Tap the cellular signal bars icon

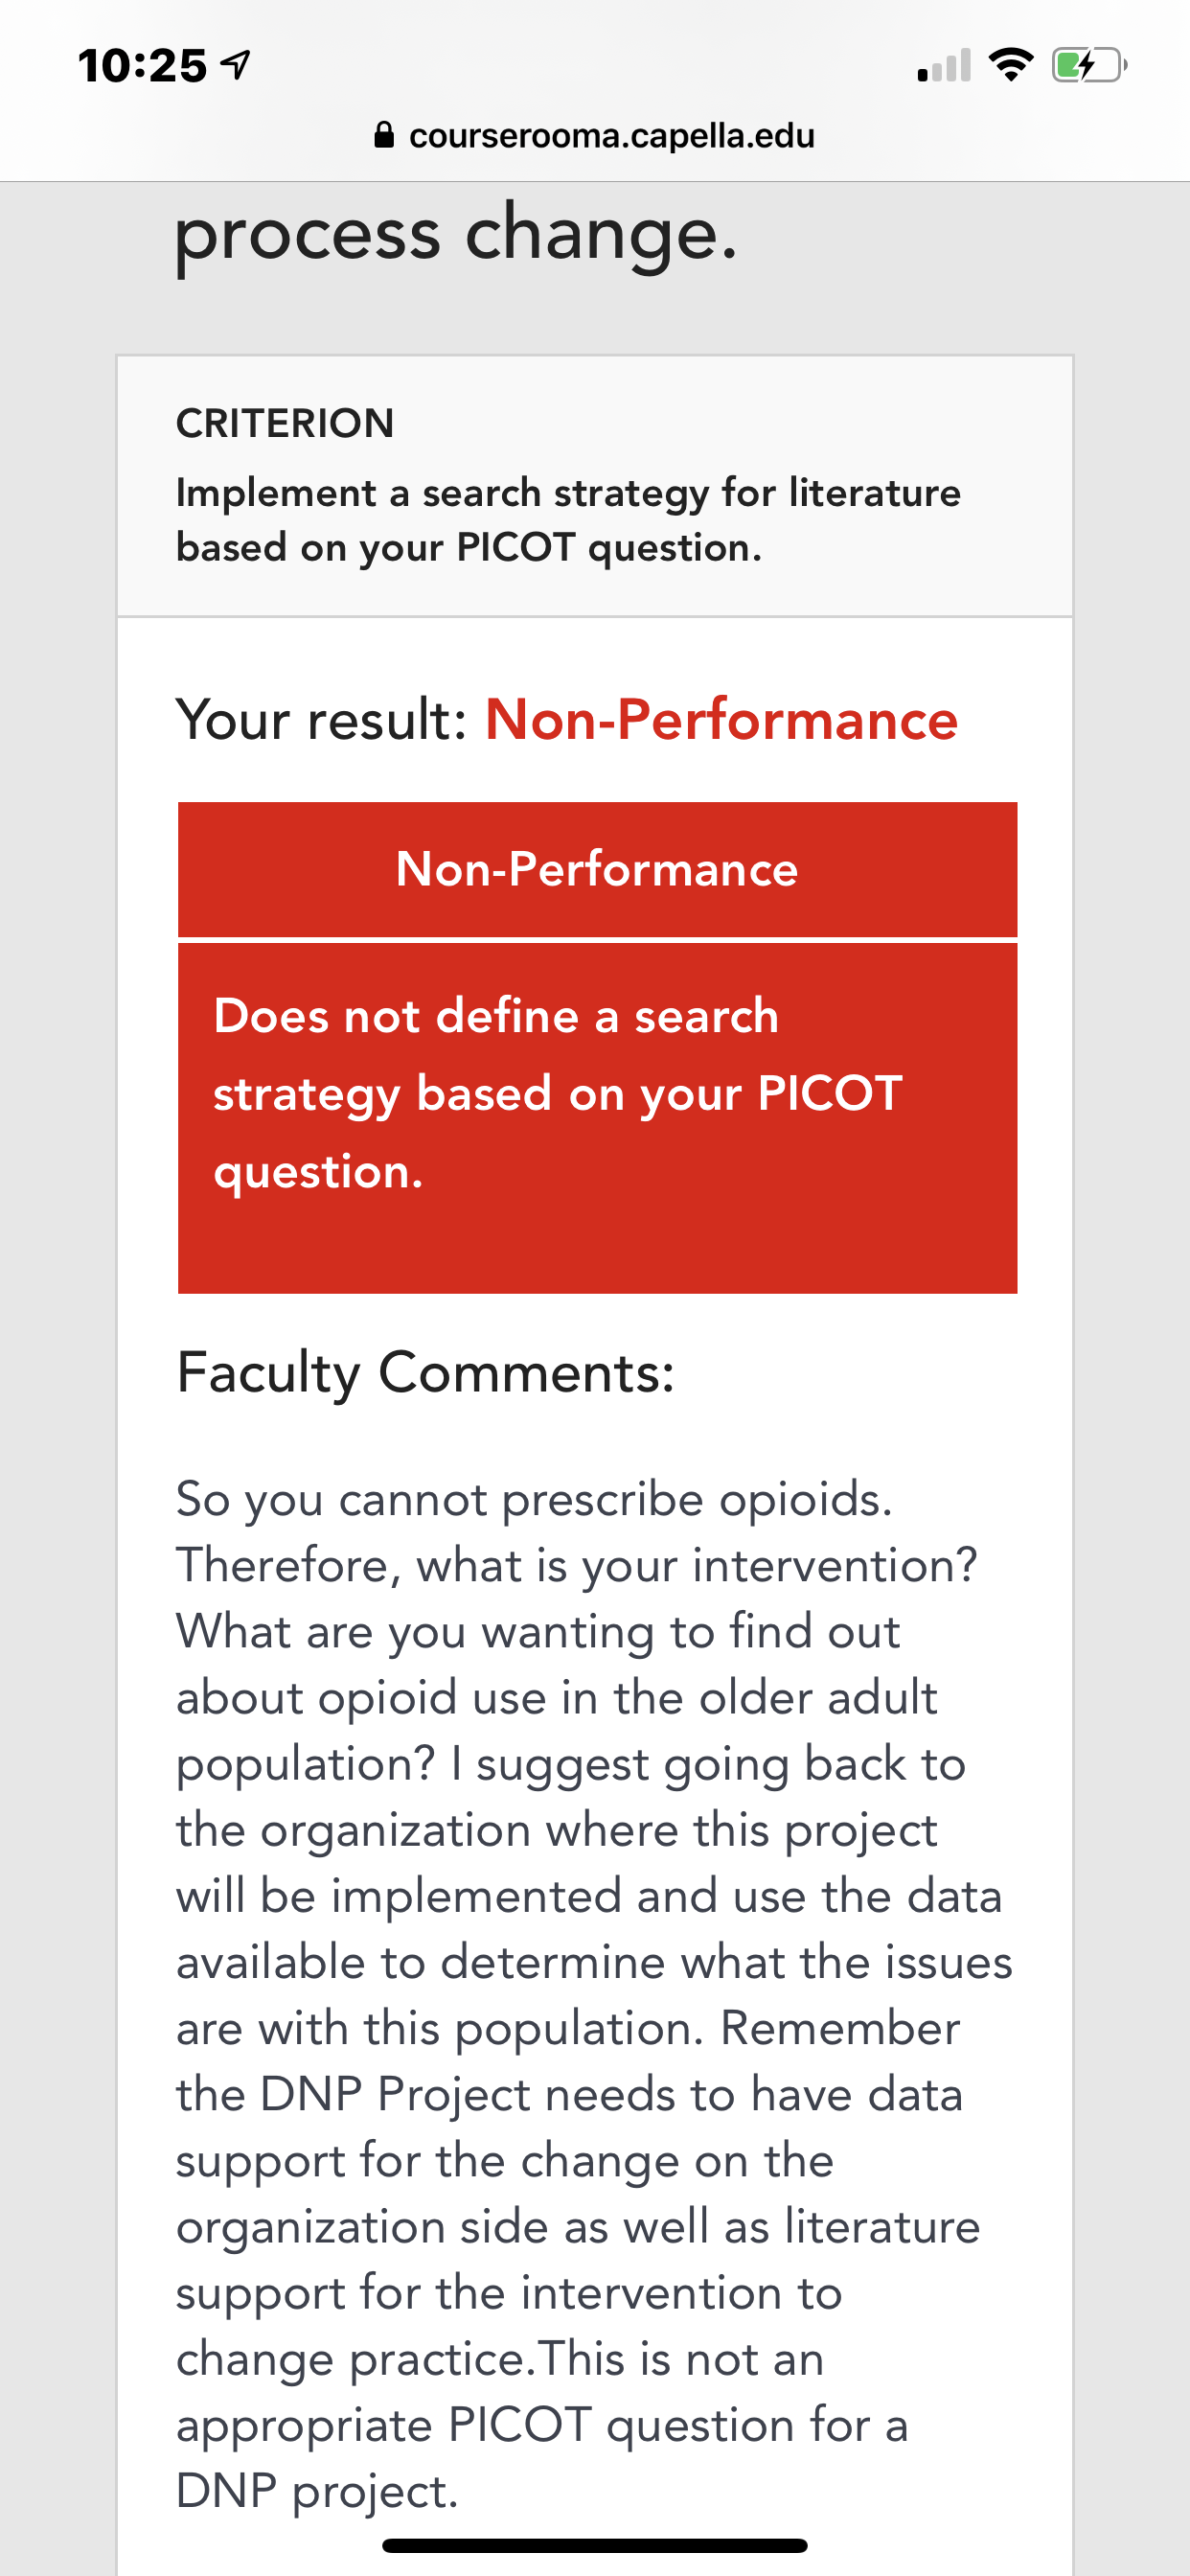(944, 66)
